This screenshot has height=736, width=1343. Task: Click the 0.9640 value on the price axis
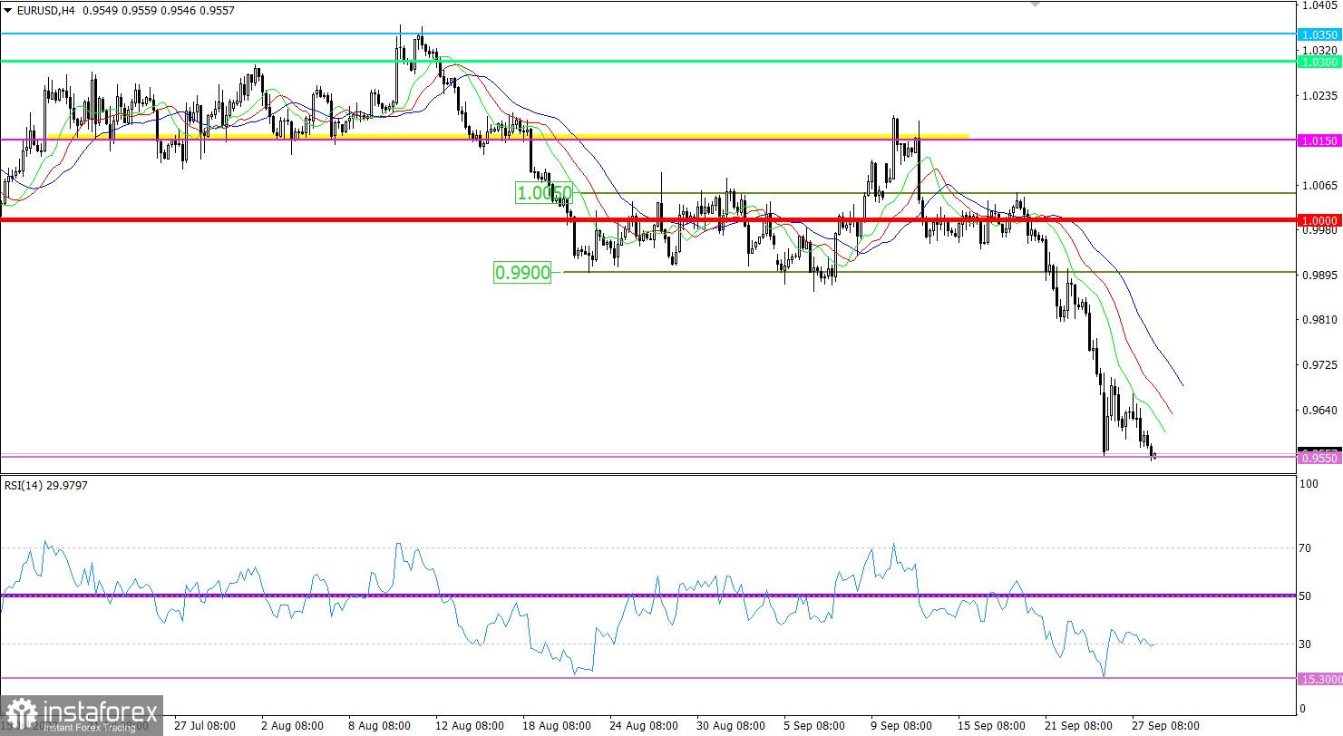[x=1318, y=410]
